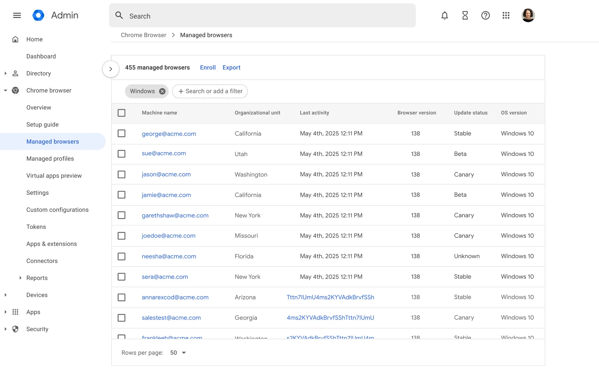Open the help question mark icon
The width and height of the screenshot is (599, 375).
[485, 16]
